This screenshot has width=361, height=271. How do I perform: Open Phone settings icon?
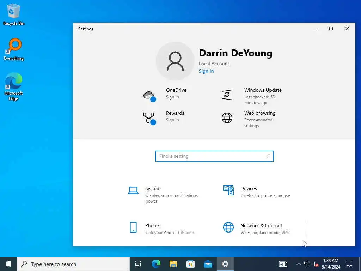click(133, 227)
